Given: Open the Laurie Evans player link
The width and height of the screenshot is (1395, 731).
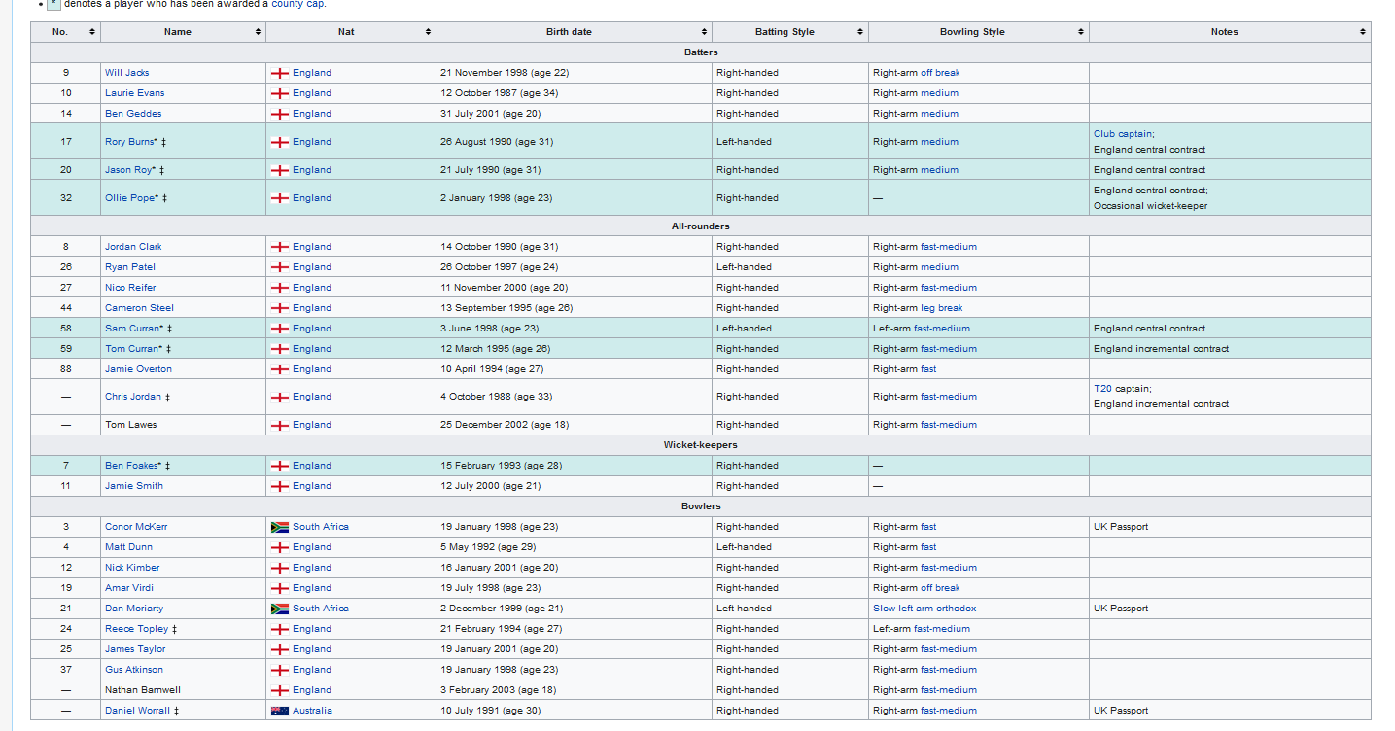Looking at the screenshot, I should click(135, 93).
